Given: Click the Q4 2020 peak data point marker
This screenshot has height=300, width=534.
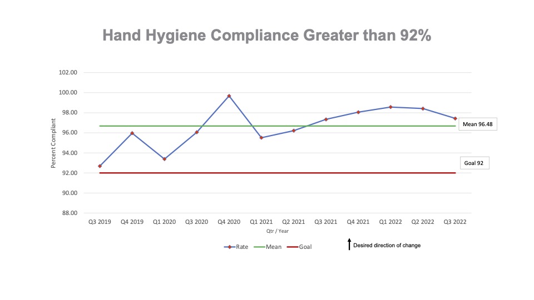Looking at the screenshot, I should pos(229,96).
